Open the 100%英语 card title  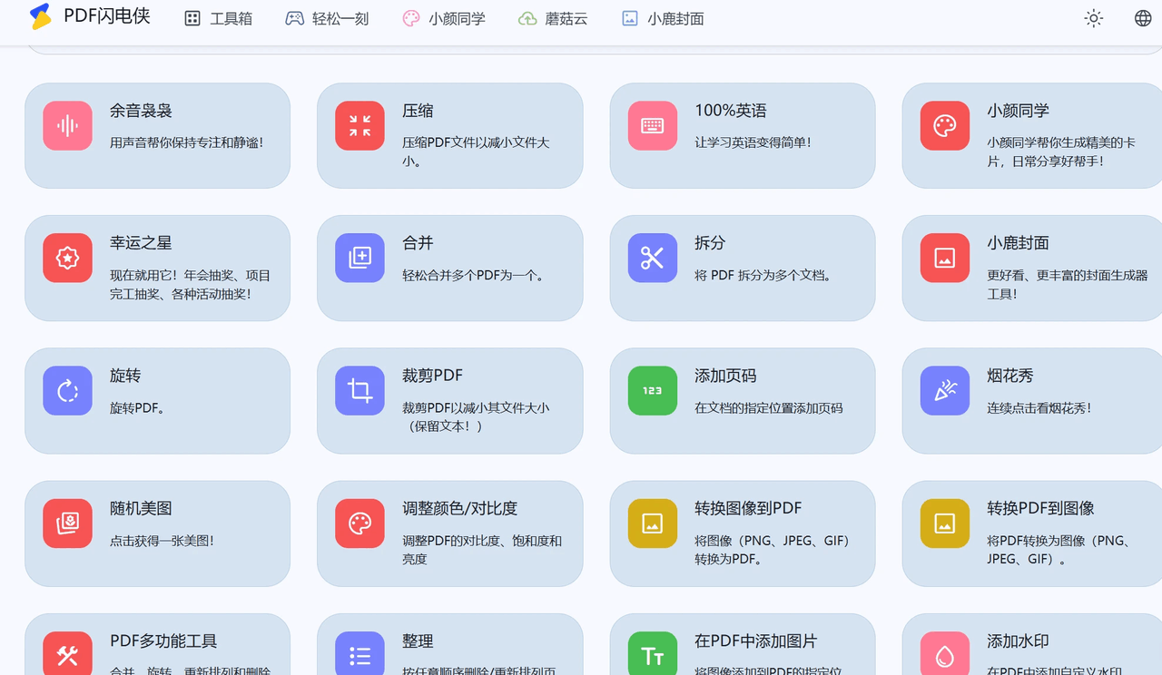click(731, 111)
